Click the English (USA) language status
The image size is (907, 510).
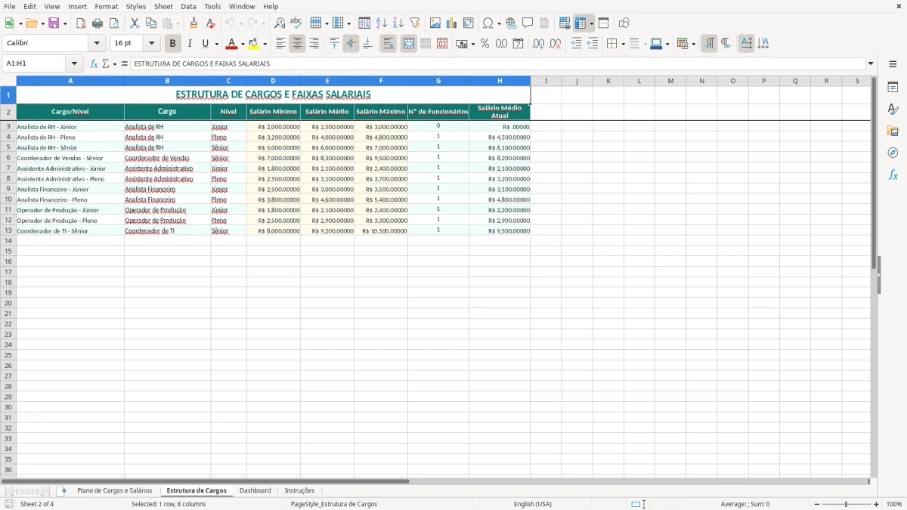533,504
